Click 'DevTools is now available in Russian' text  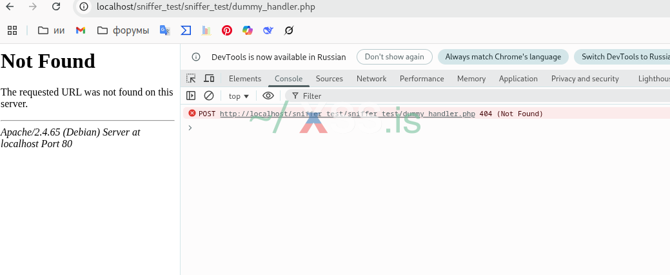[279, 57]
